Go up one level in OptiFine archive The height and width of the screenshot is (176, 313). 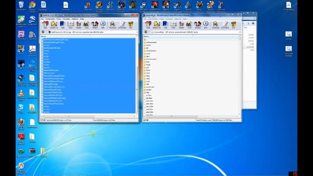(x=43, y=32)
